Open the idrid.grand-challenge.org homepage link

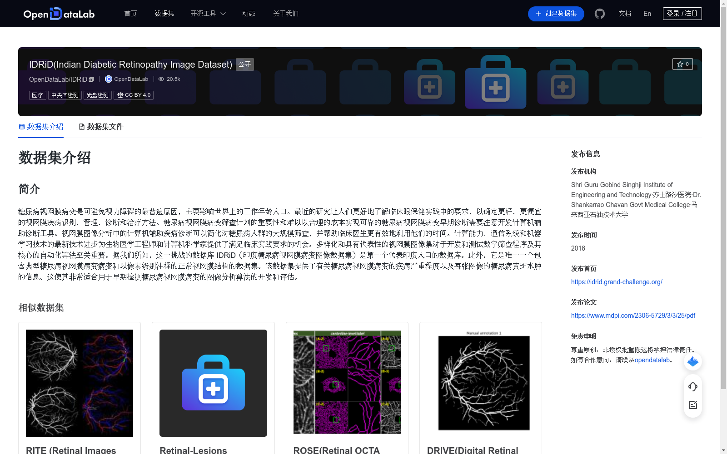pos(617,282)
